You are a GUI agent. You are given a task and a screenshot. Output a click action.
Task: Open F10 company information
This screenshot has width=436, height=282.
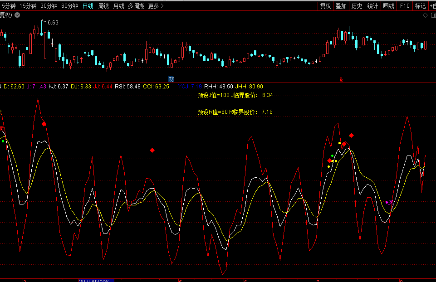pos(404,6)
